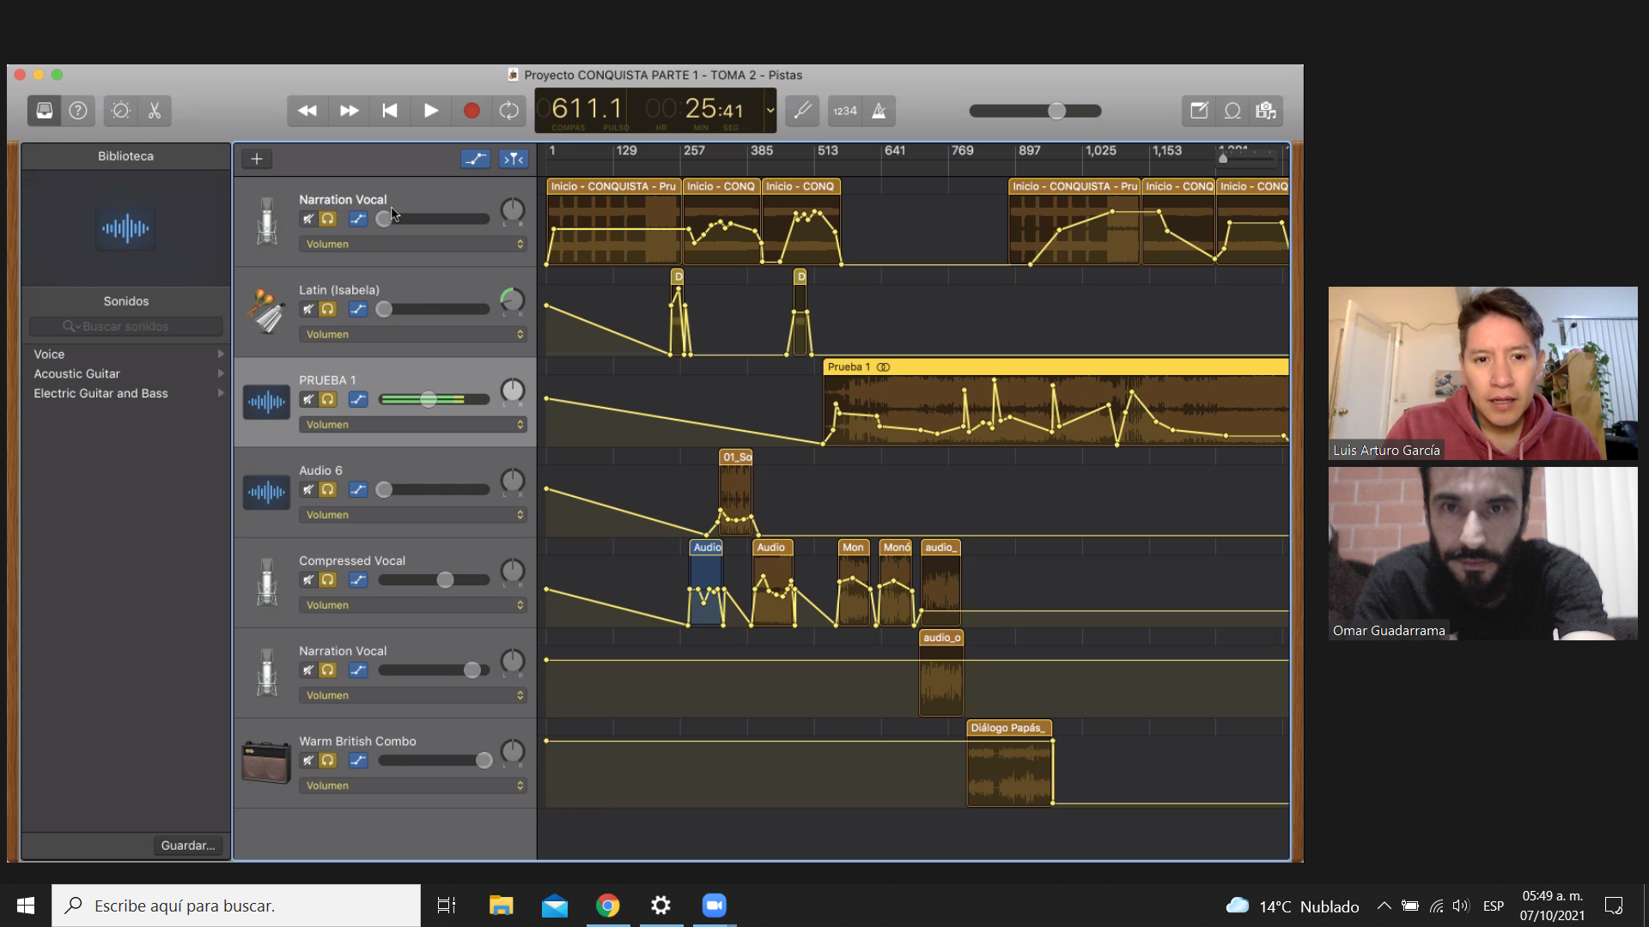Click the red Record button

point(472,111)
